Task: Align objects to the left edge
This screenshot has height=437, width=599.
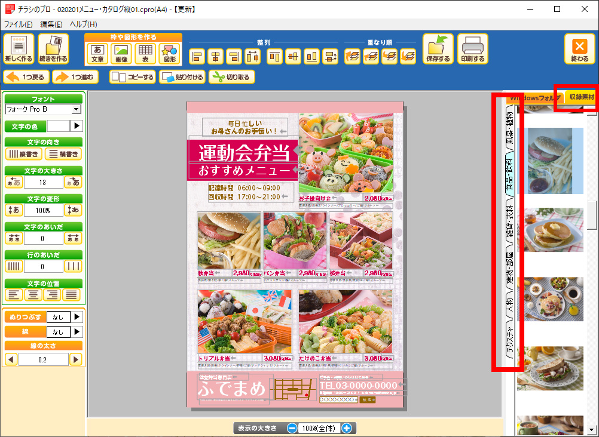Action: [x=197, y=57]
